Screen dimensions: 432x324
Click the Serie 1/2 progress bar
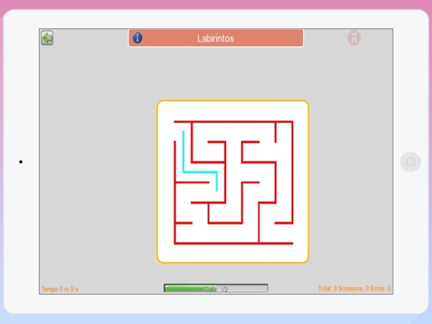pyautogui.click(x=216, y=288)
